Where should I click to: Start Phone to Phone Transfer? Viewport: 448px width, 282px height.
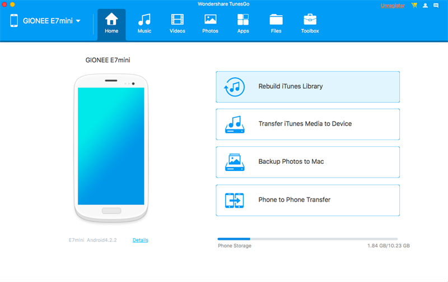click(307, 200)
